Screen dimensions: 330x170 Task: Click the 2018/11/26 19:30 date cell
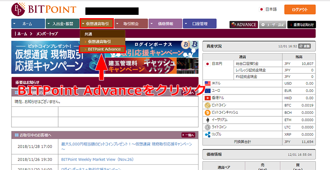(35, 160)
